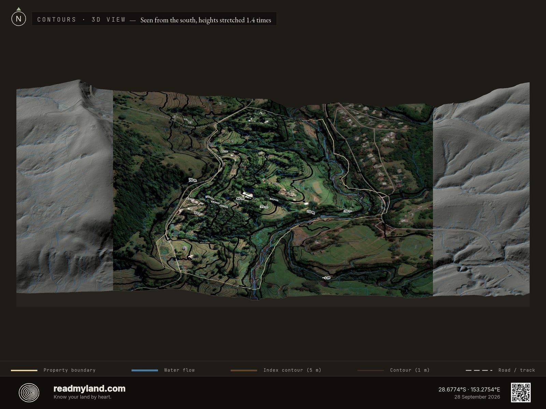Click the coordinates 28.6774°S · 153.2754°E
This screenshot has height=409, width=546.
tap(469, 389)
